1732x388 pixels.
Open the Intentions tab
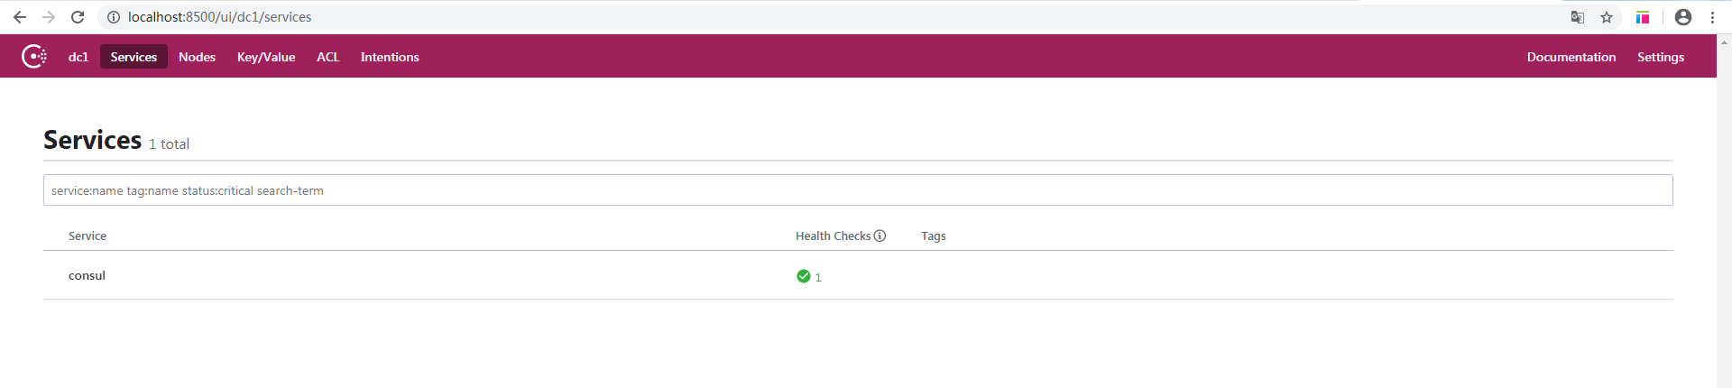[390, 57]
